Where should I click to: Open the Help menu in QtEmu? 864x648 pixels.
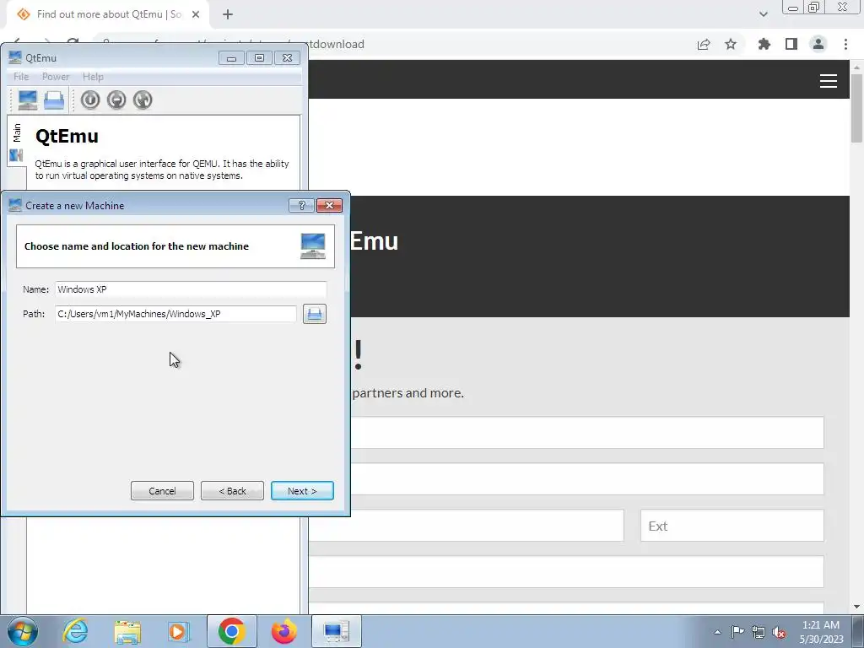pyautogui.click(x=93, y=77)
